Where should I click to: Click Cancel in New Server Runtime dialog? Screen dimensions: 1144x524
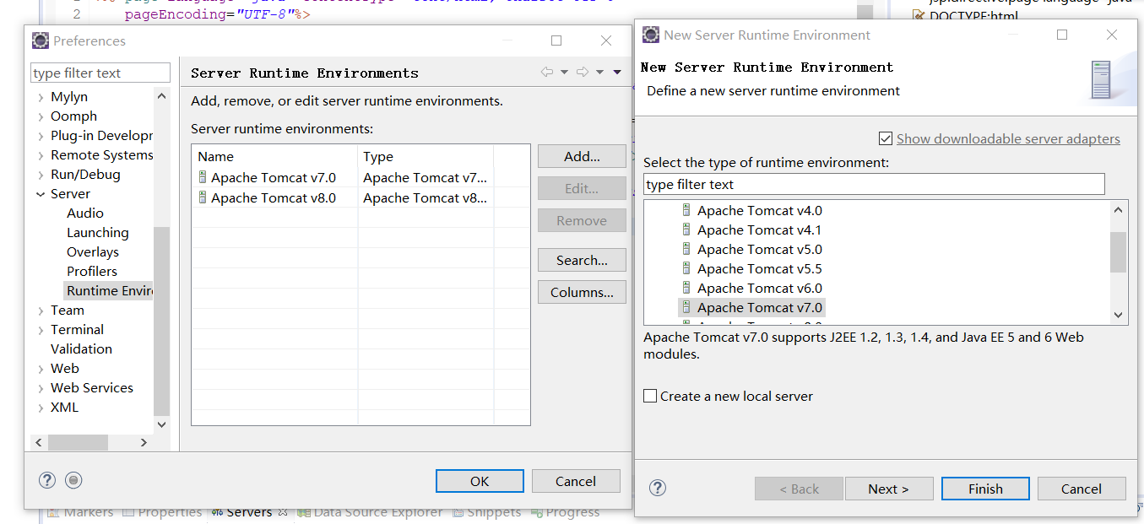point(1082,489)
